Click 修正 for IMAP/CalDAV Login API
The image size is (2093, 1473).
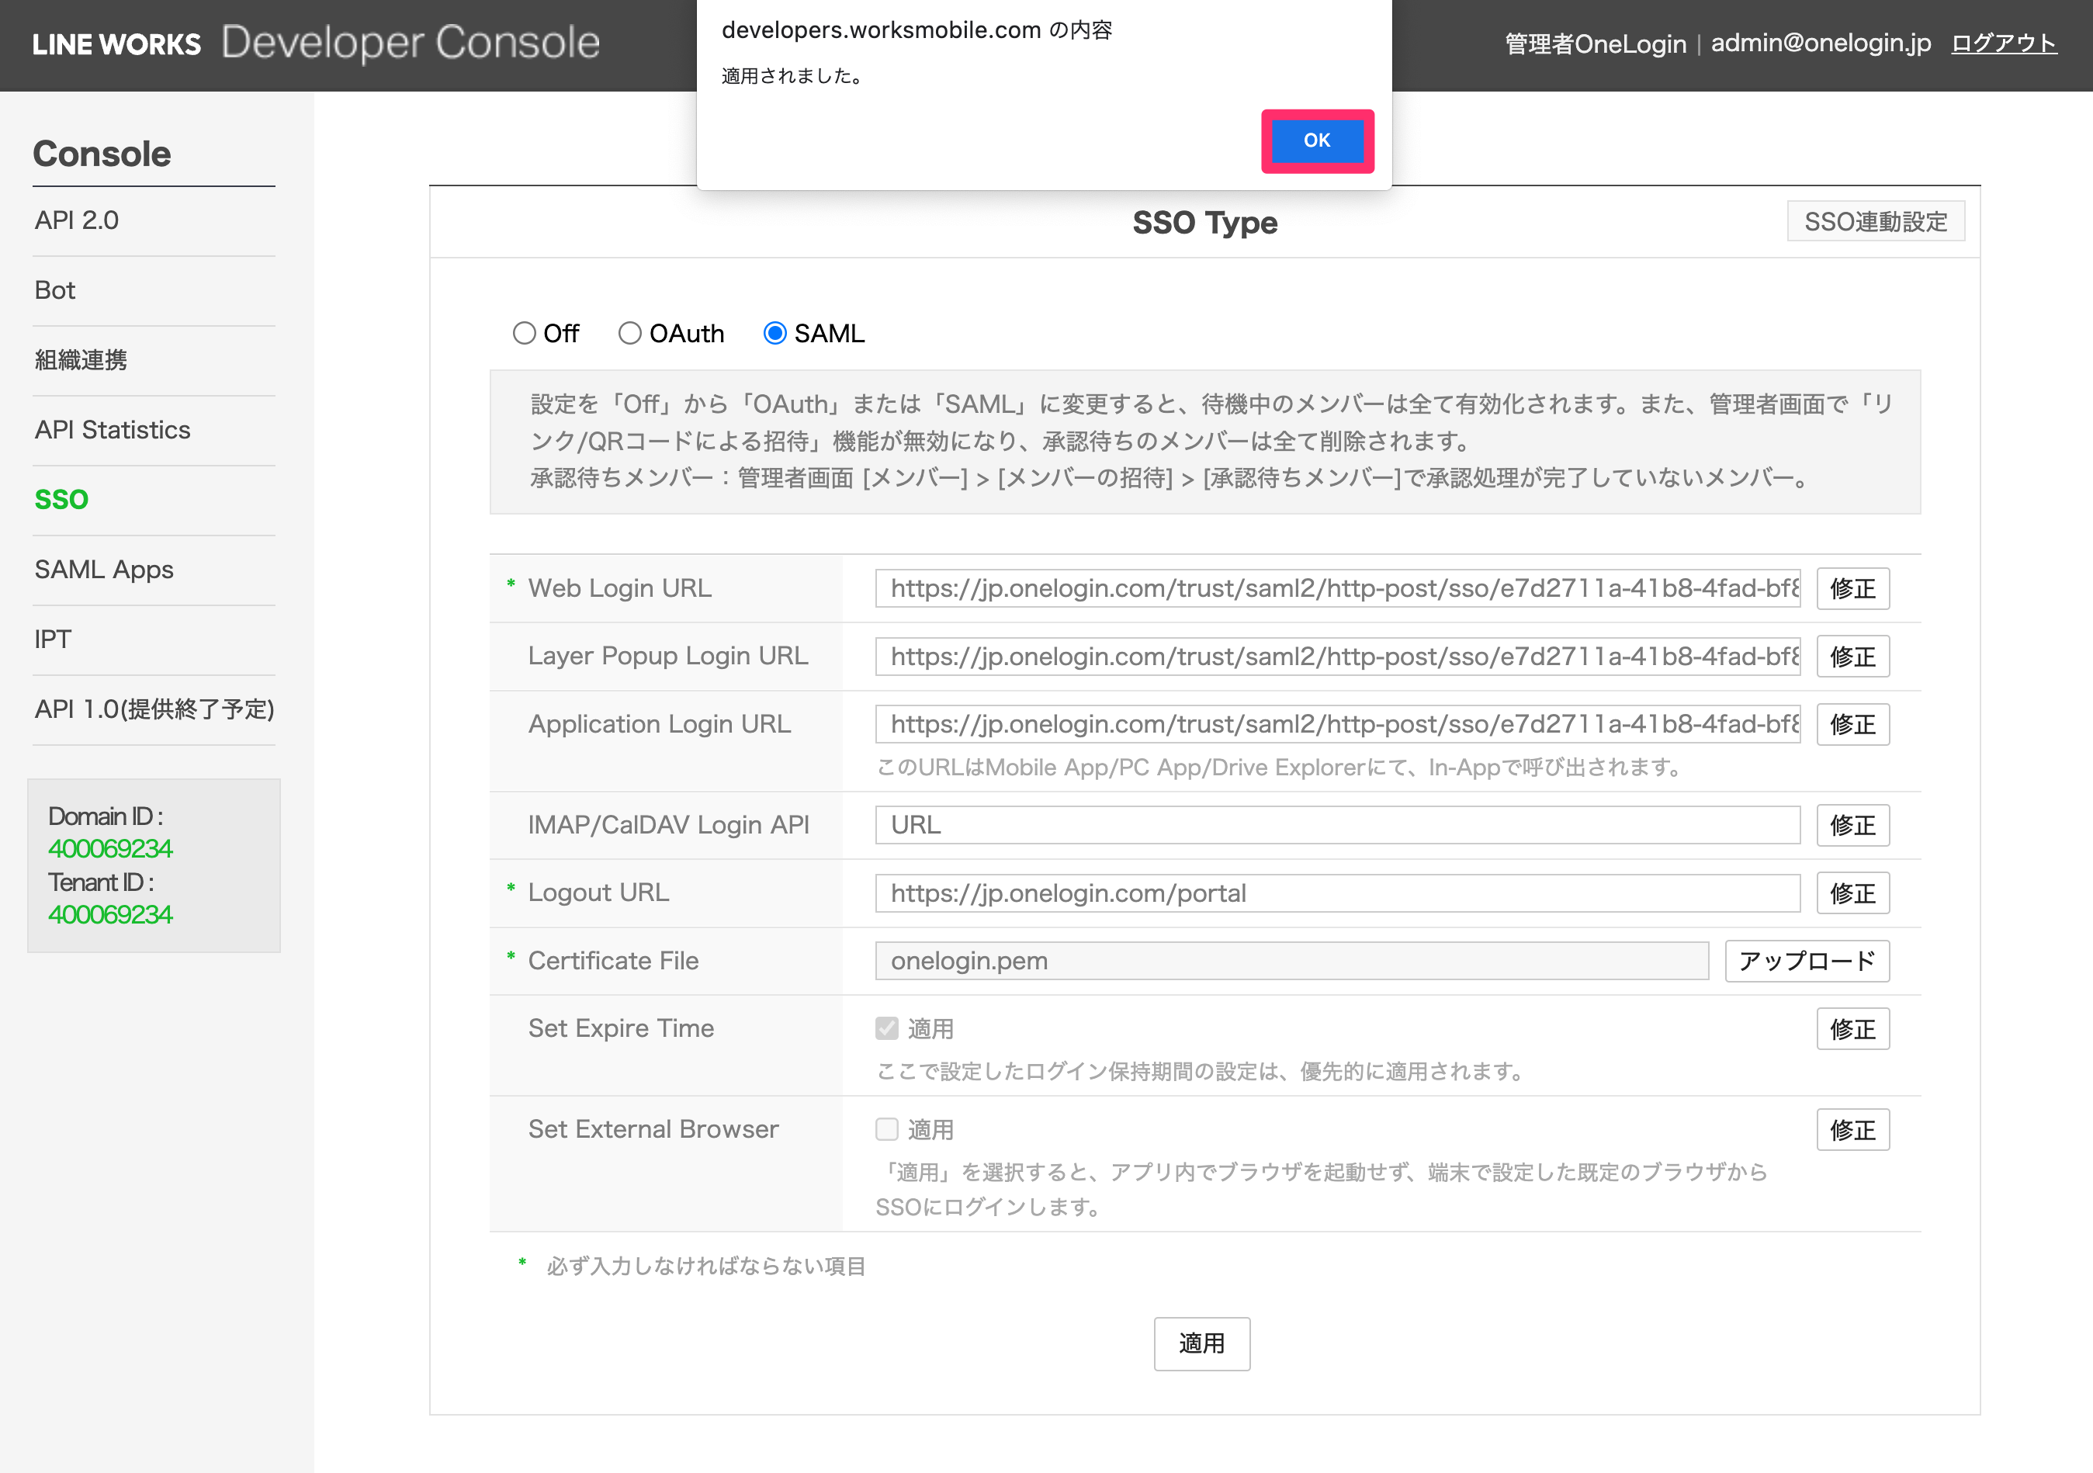click(x=1852, y=825)
